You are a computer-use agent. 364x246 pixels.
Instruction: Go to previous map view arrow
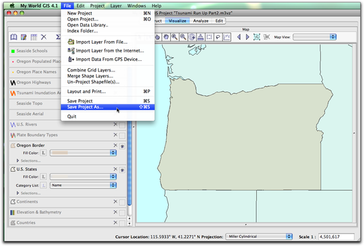(x=239, y=37)
